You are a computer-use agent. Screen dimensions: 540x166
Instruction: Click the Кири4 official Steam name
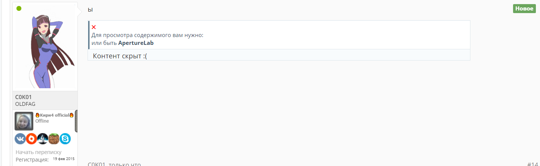(x=55, y=115)
